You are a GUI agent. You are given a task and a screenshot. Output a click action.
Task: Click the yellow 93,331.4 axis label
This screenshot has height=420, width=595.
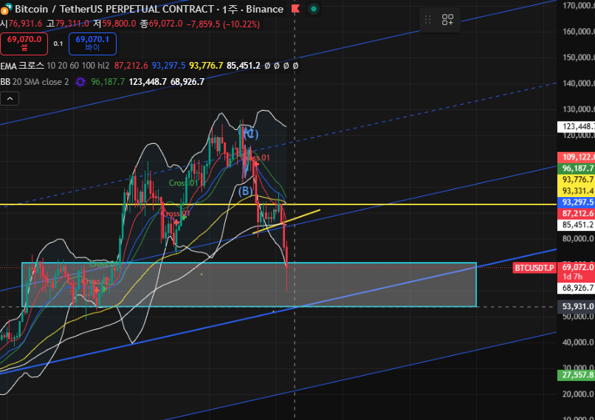pyautogui.click(x=576, y=191)
